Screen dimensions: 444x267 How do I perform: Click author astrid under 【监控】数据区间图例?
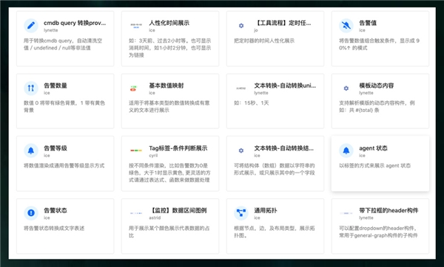tap(155, 218)
